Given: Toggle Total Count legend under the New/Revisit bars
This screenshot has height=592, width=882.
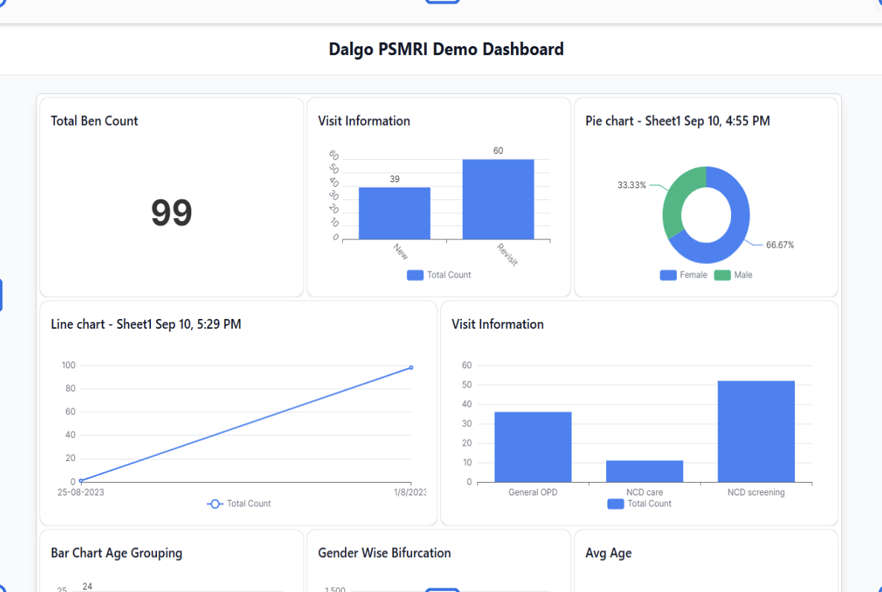Looking at the screenshot, I should point(439,274).
